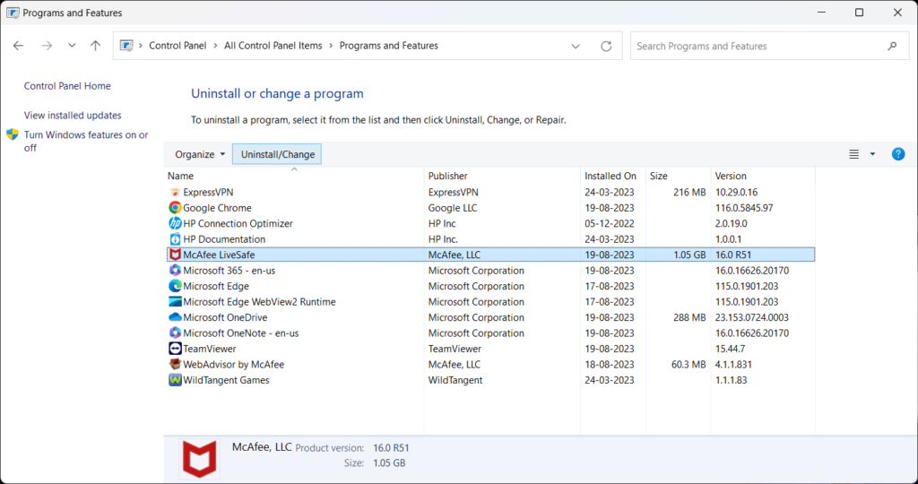Sort by the Name column header
This screenshot has height=484, width=918.
294,176
